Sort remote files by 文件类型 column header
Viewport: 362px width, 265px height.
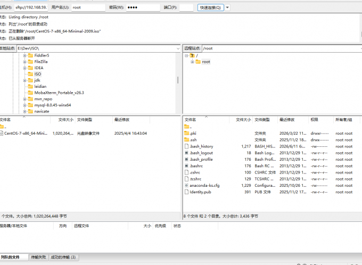(x=265, y=120)
